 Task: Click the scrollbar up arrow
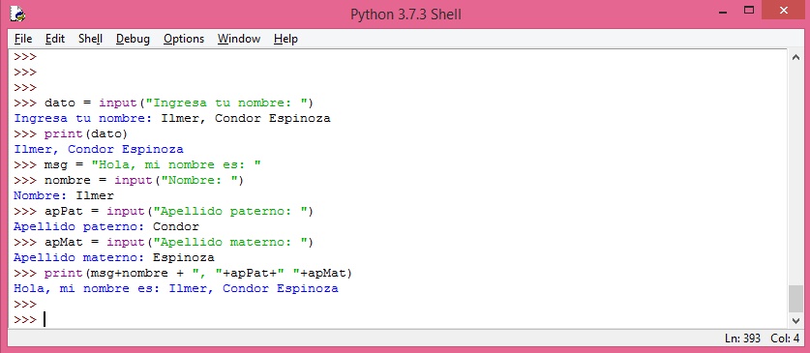795,57
